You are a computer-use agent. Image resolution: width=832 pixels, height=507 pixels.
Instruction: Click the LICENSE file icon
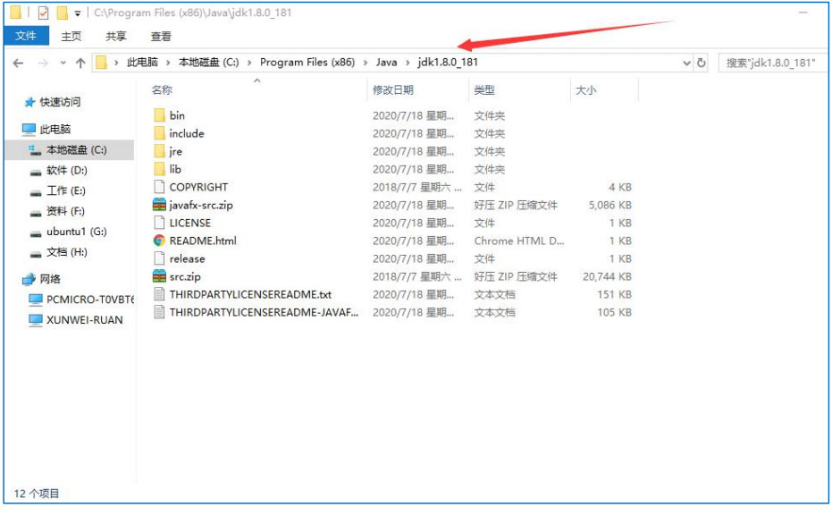(x=159, y=223)
